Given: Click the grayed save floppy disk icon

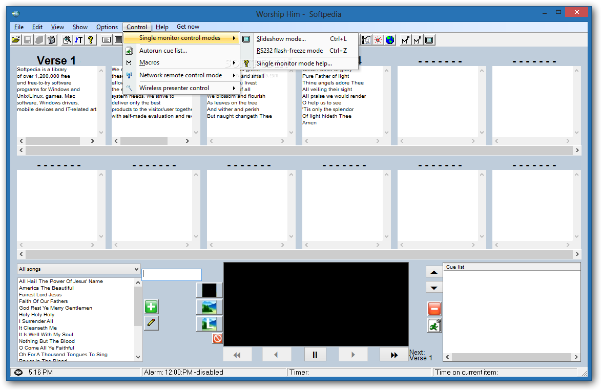Looking at the screenshot, I should point(28,40).
